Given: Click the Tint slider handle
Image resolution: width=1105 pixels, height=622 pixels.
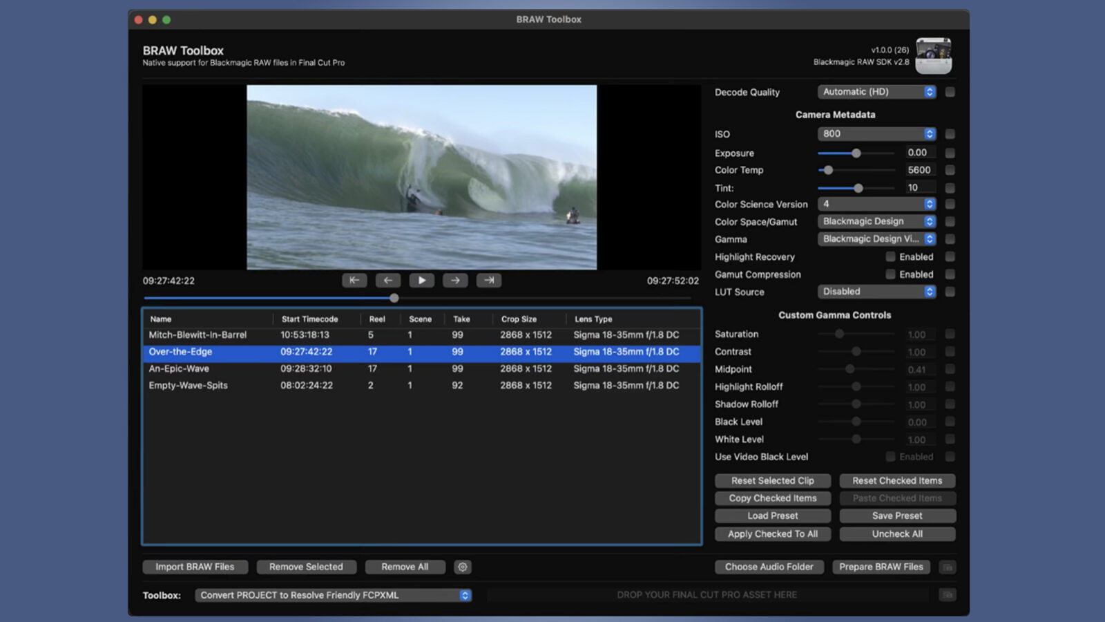Looking at the screenshot, I should click(x=858, y=188).
